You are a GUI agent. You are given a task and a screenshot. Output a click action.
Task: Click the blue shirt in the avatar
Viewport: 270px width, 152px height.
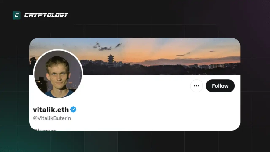[59, 94]
